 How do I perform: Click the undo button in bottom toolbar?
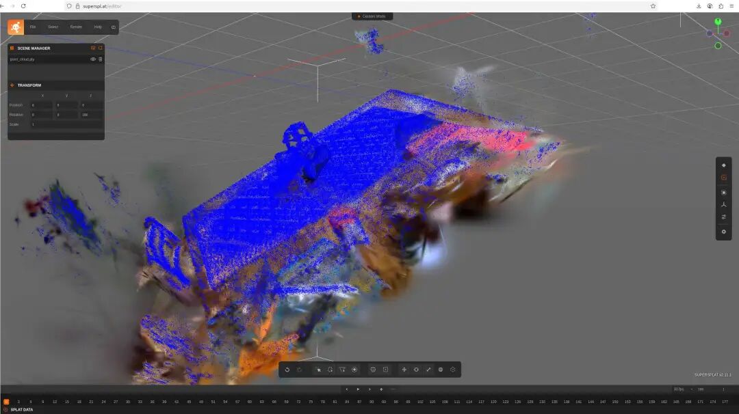287,370
